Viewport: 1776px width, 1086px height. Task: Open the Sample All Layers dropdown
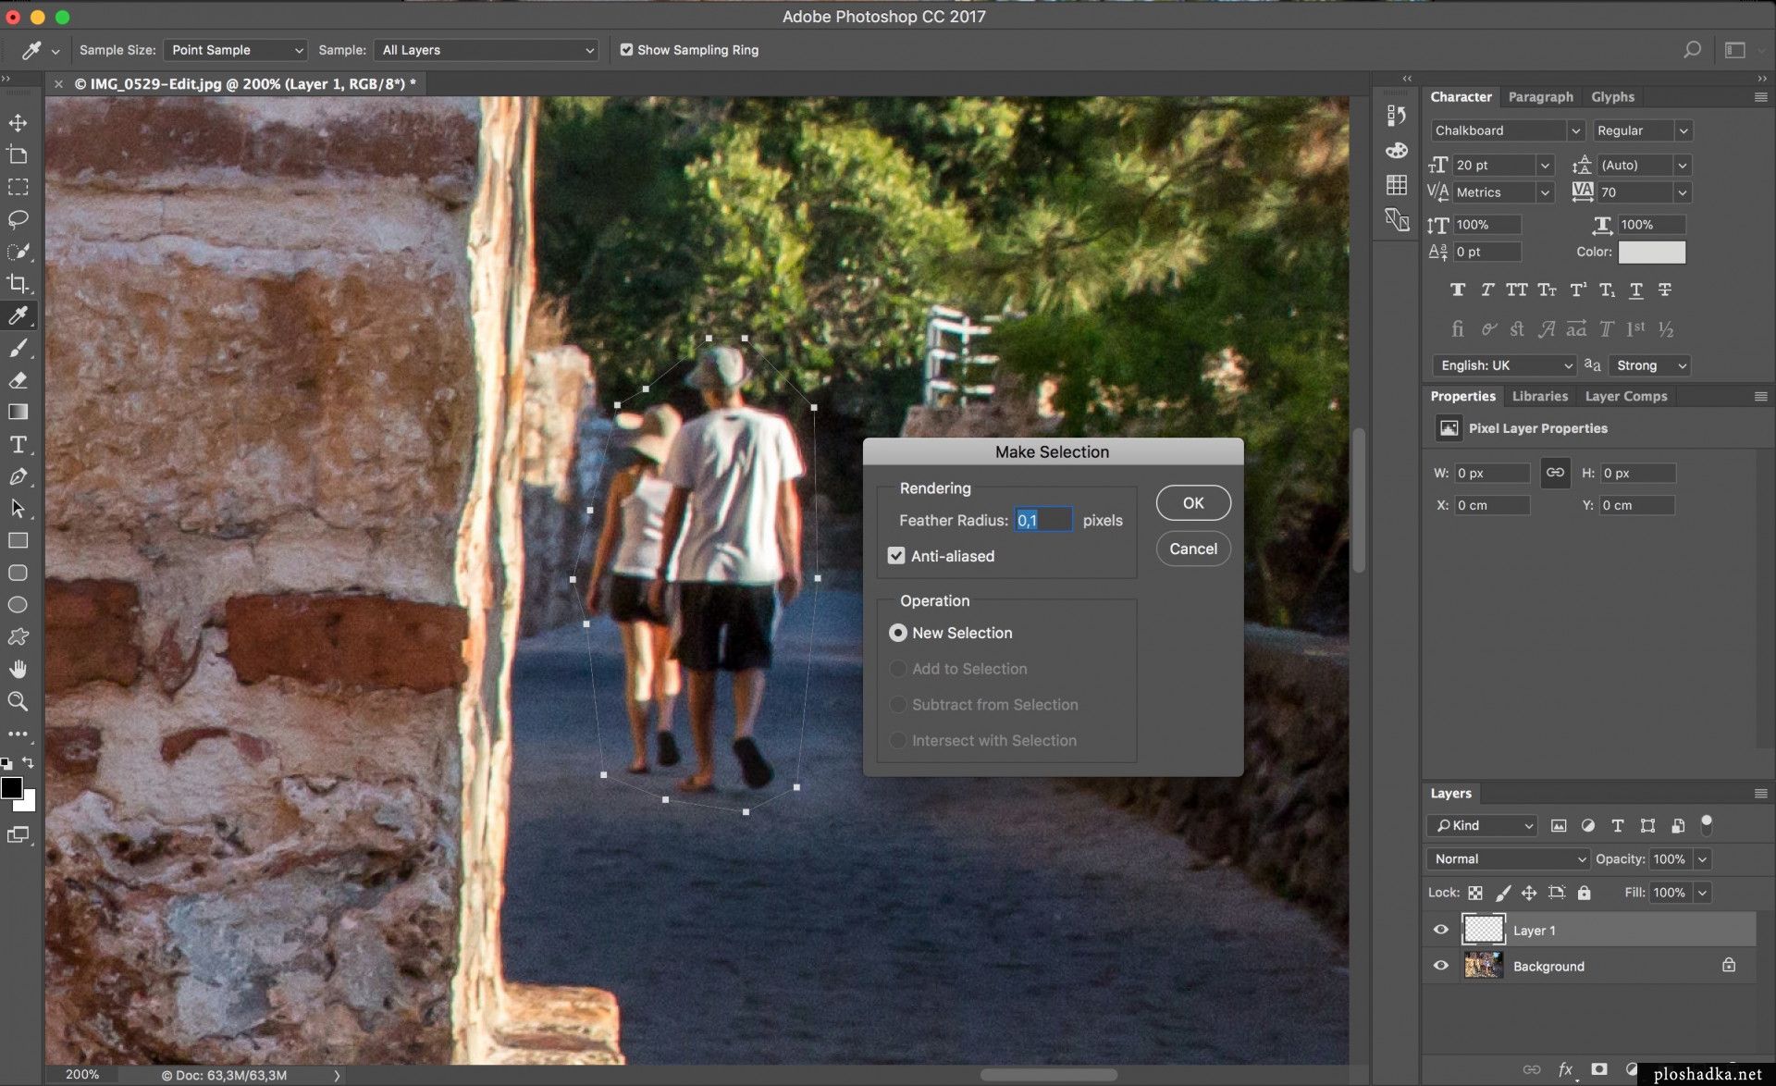click(486, 49)
